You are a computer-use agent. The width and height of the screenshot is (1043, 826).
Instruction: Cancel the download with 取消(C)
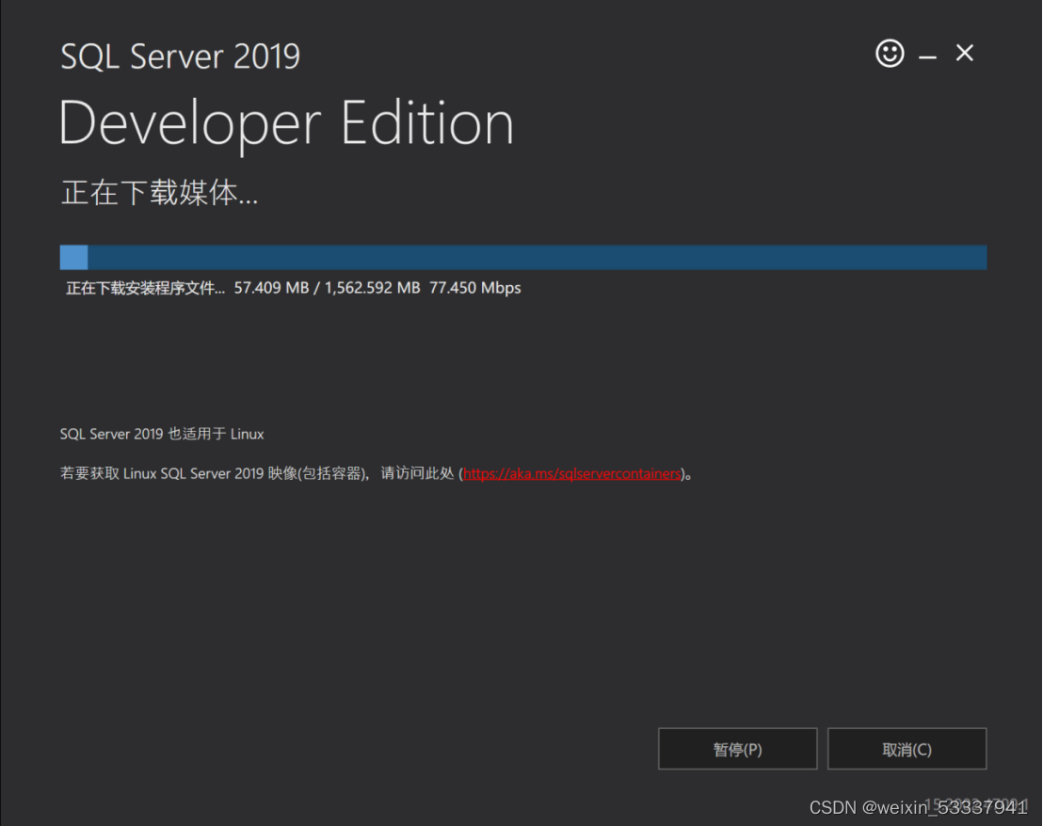pyautogui.click(x=907, y=749)
